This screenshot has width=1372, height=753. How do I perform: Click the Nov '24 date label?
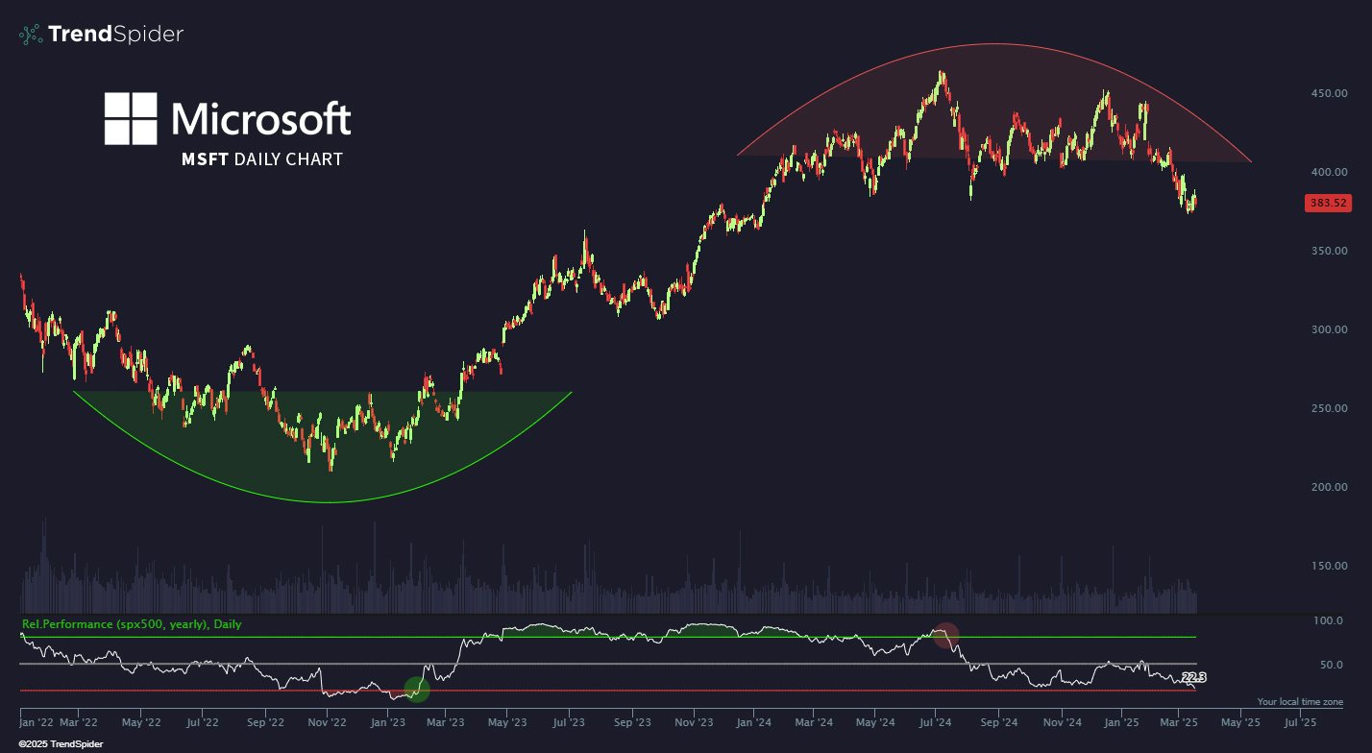pyautogui.click(x=1061, y=721)
